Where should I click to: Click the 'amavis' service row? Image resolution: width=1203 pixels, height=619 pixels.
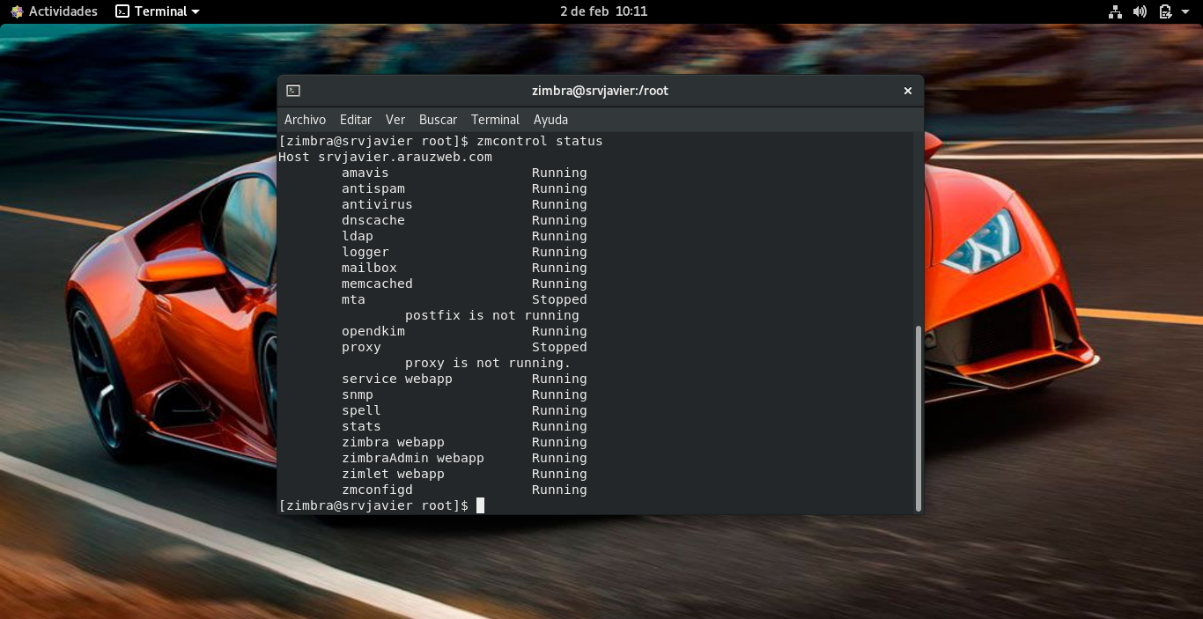click(x=464, y=173)
